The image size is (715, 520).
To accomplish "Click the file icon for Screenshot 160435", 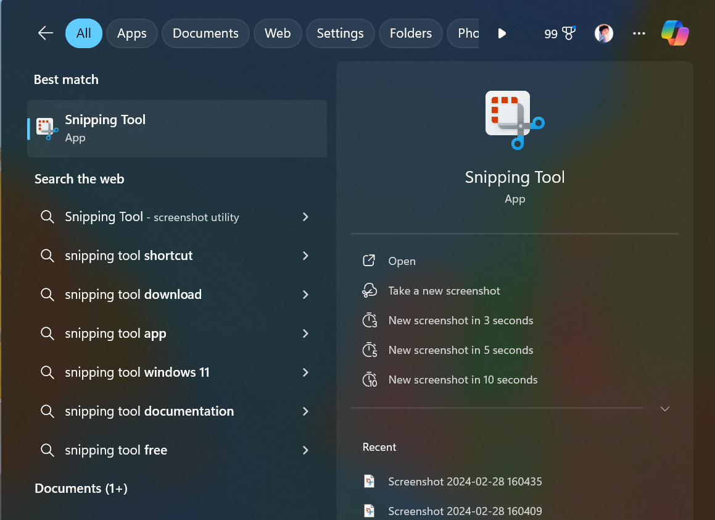I will (x=370, y=481).
